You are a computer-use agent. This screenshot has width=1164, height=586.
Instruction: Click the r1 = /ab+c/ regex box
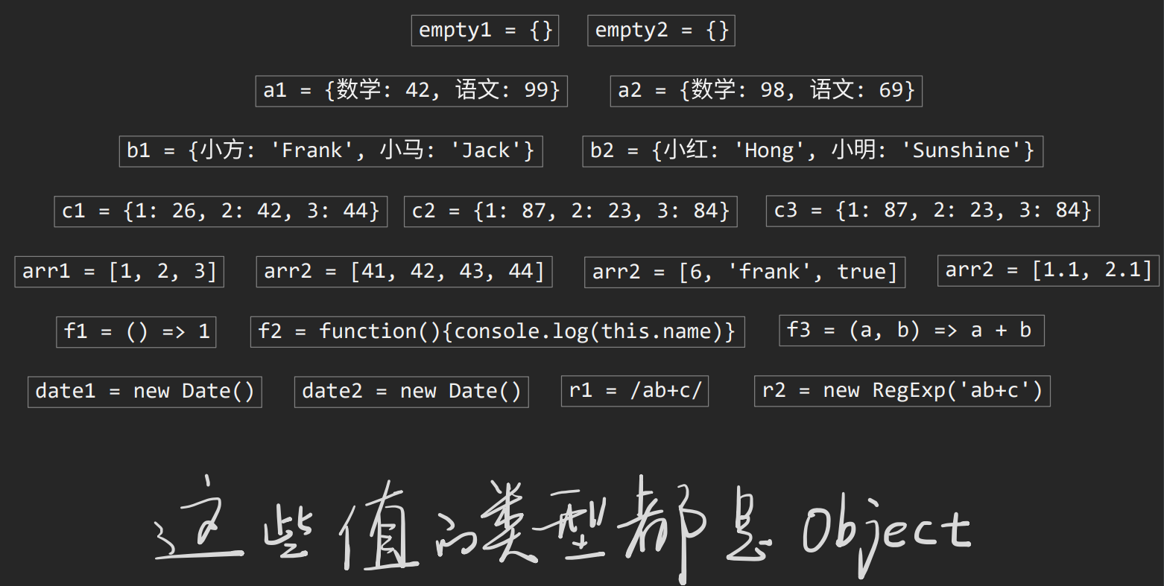[635, 392]
